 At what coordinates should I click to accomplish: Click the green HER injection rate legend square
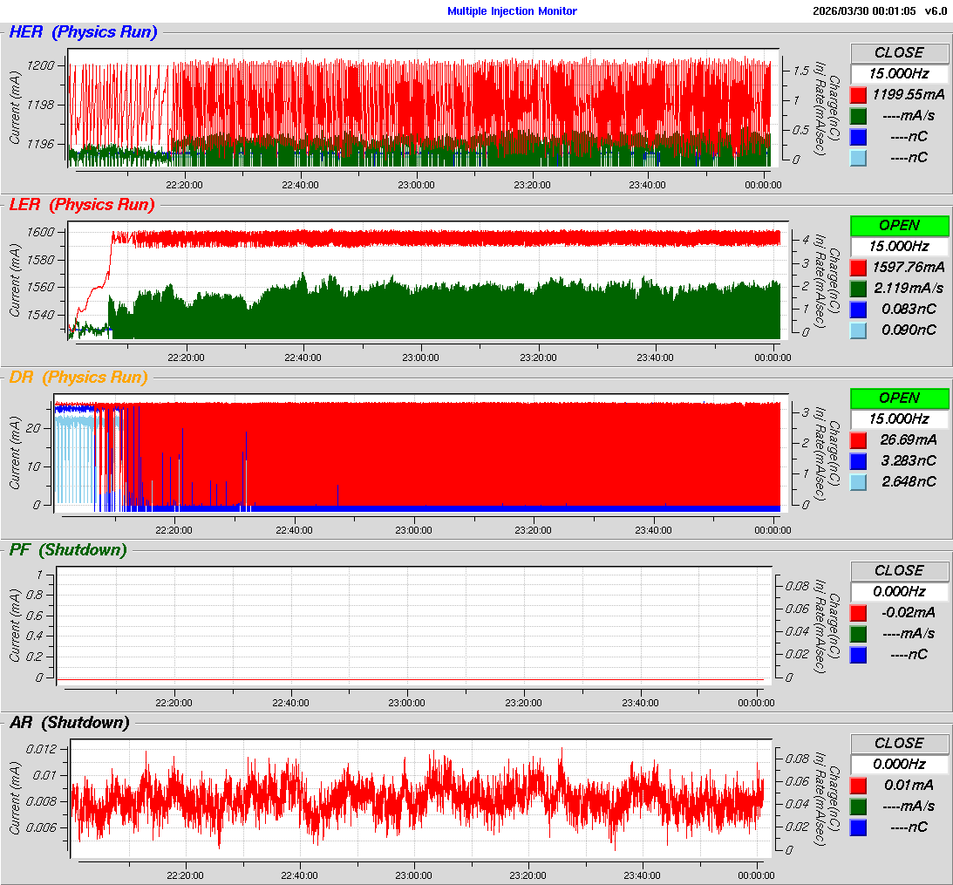coord(858,115)
